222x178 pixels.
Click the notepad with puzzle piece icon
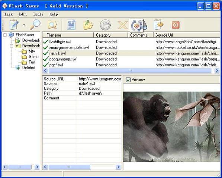click(158, 25)
